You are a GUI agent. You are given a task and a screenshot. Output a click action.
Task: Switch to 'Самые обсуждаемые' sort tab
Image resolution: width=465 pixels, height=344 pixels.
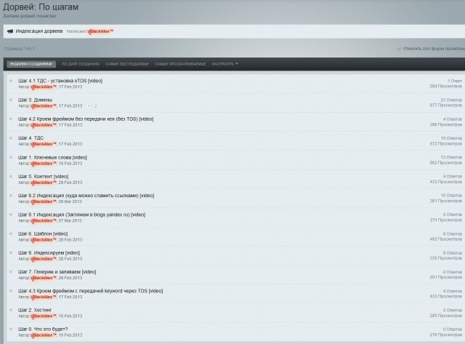[127, 64]
